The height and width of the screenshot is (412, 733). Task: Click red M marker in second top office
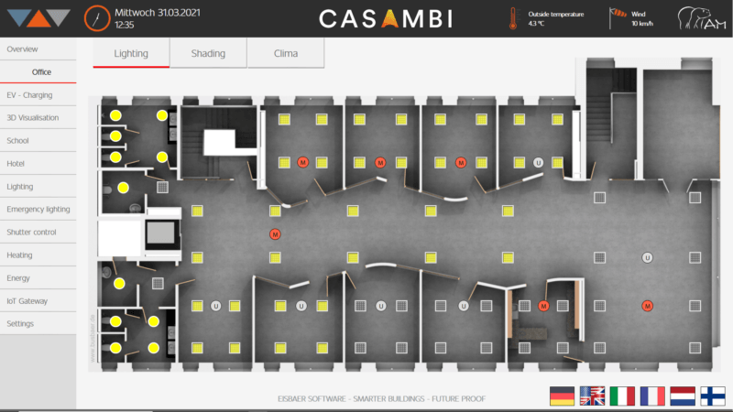pos(380,163)
